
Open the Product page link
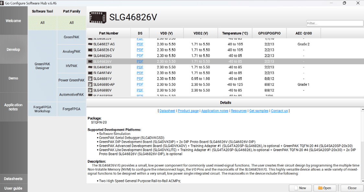tap(188, 111)
